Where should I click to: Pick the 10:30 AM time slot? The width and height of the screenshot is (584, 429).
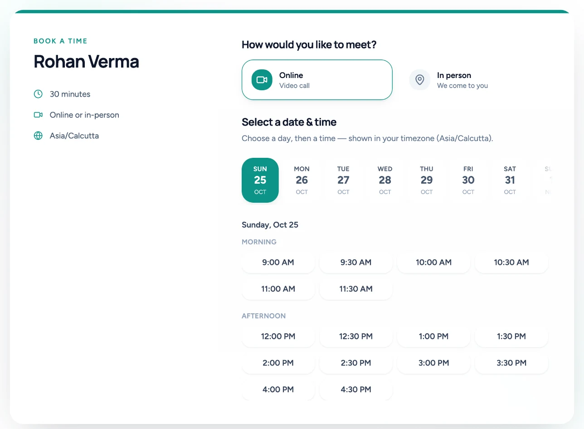[x=511, y=262]
